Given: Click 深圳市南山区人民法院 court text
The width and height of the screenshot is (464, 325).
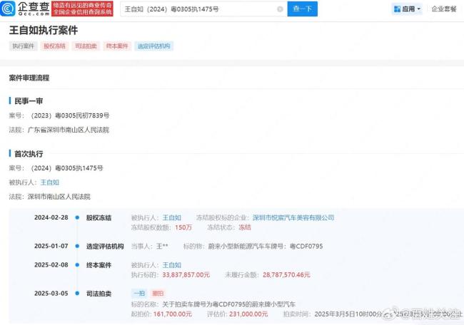Looking at the screenshot, I should [59, 197].
